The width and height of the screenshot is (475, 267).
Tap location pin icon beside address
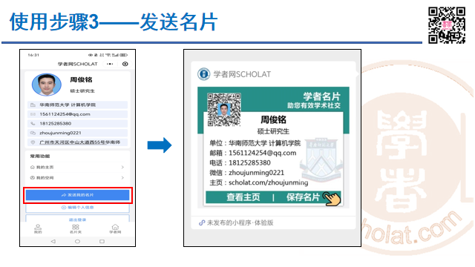point(33,142)
